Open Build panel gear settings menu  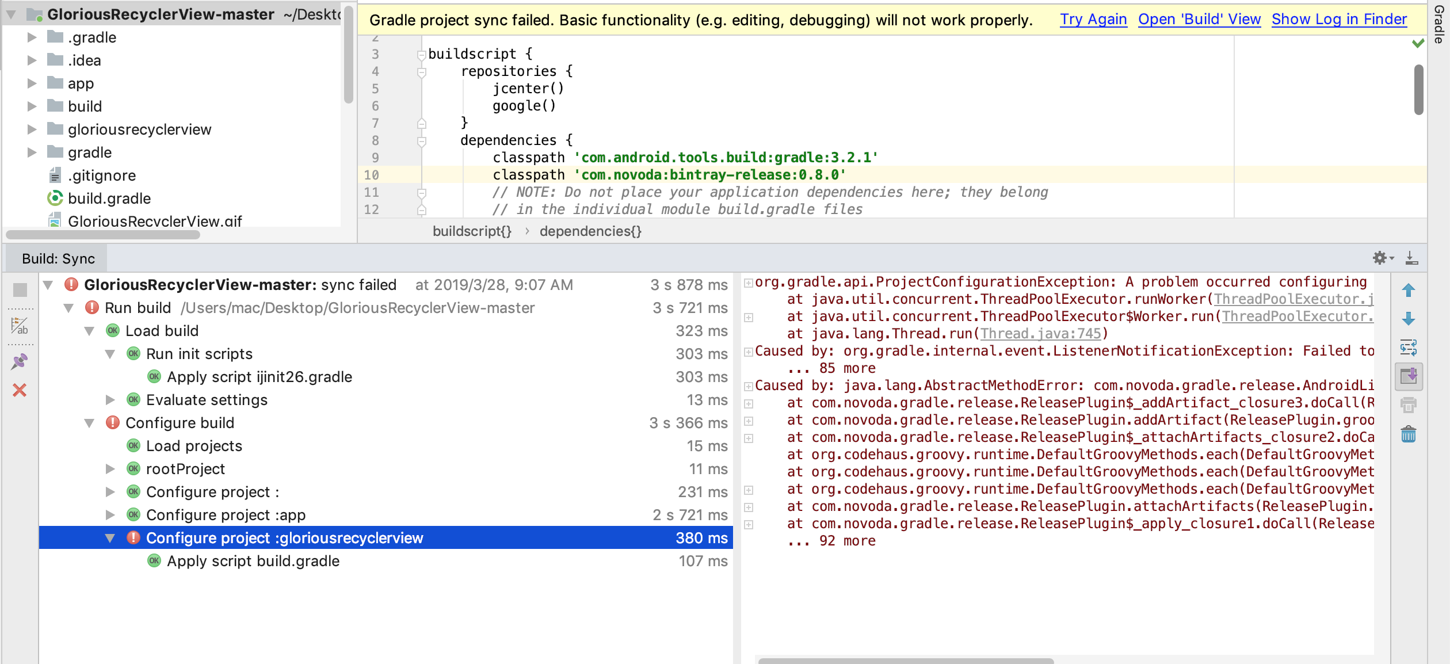click(1382, 258)
